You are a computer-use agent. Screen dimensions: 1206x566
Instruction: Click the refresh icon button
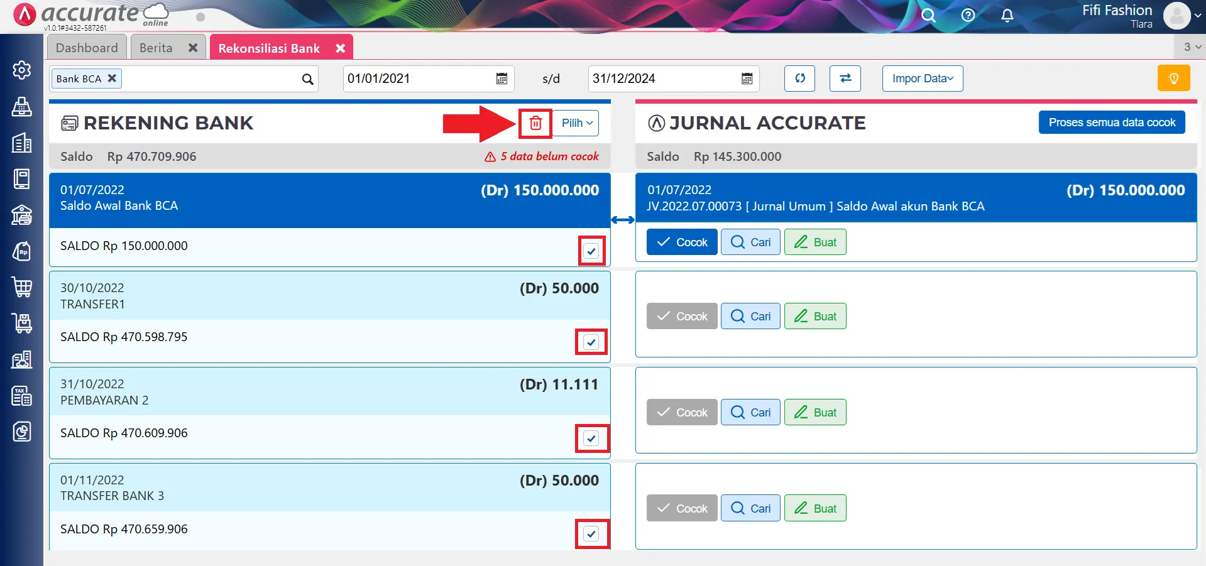click(x=799, y=79)
